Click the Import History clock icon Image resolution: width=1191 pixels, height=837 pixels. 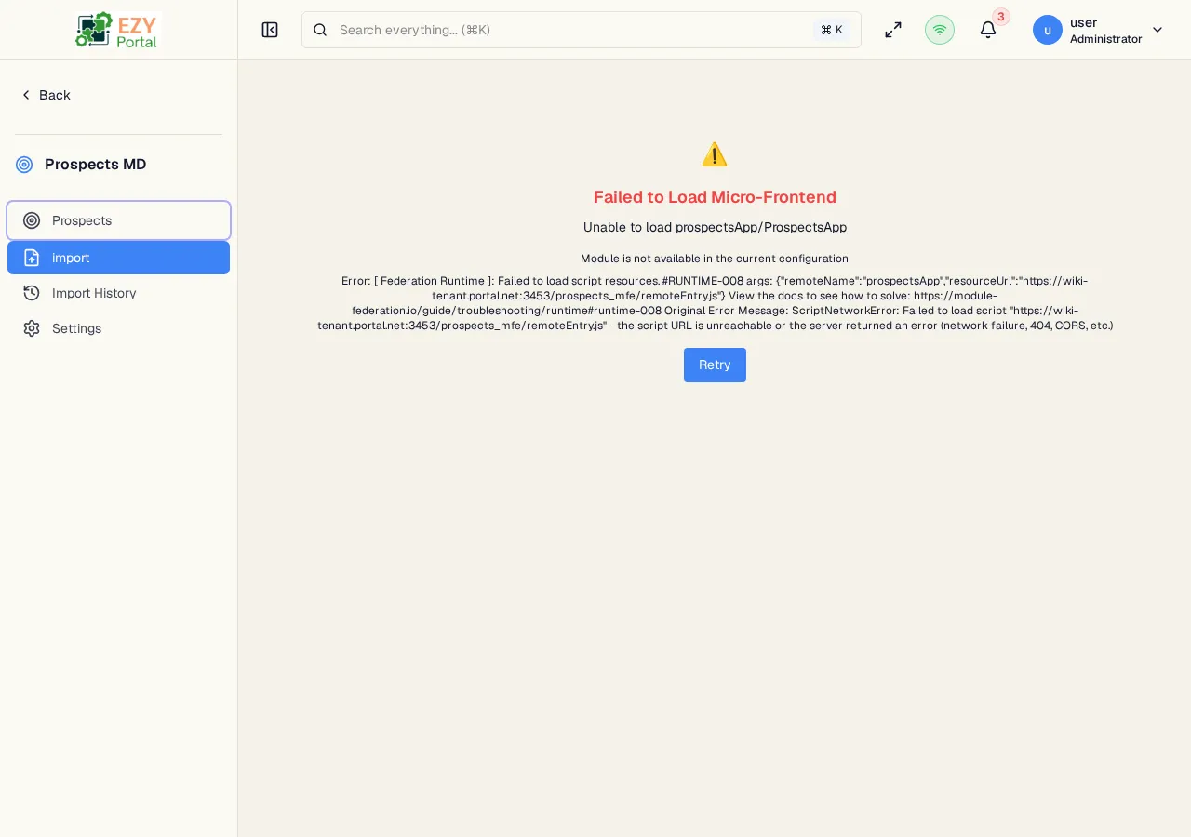tap(32, 293)
